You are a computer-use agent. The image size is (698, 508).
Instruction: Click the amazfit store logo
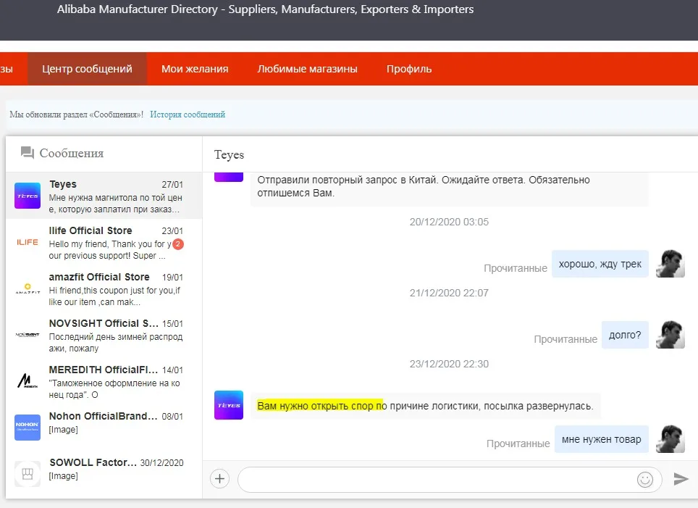pos(28,288)
